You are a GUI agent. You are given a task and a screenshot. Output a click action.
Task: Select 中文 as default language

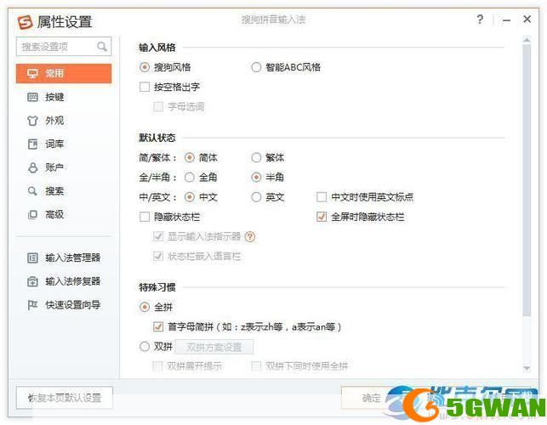pos(190,197)
